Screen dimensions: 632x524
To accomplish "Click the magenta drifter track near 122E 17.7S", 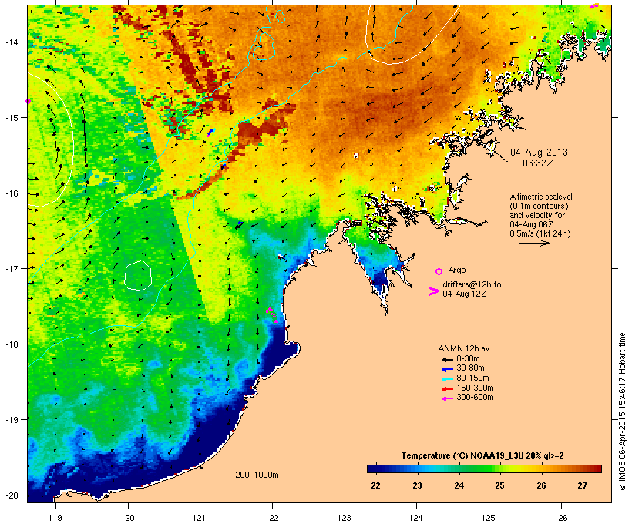I will (x=272, y=315).
